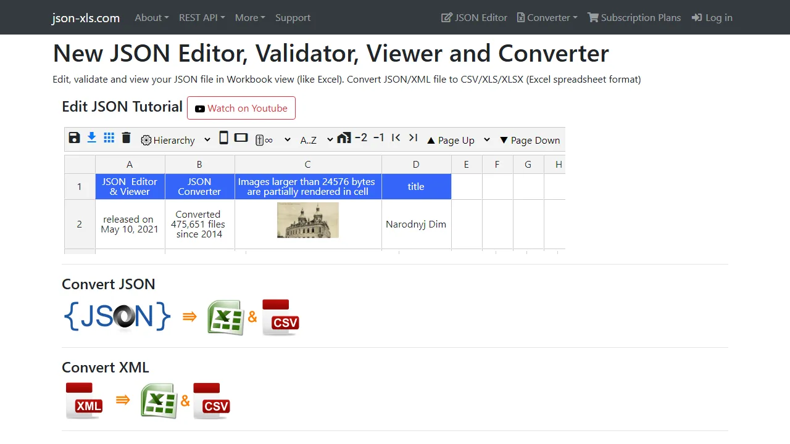Jump to first page using skip-back icon
The height and width of the screenshot is (444, 790).
396,138
